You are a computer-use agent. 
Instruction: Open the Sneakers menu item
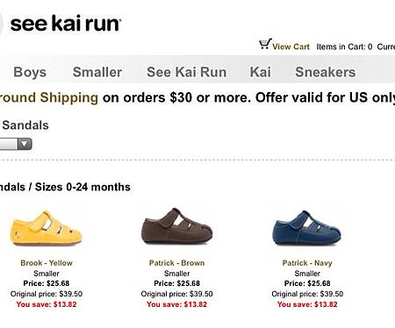(x=326, y=72)
